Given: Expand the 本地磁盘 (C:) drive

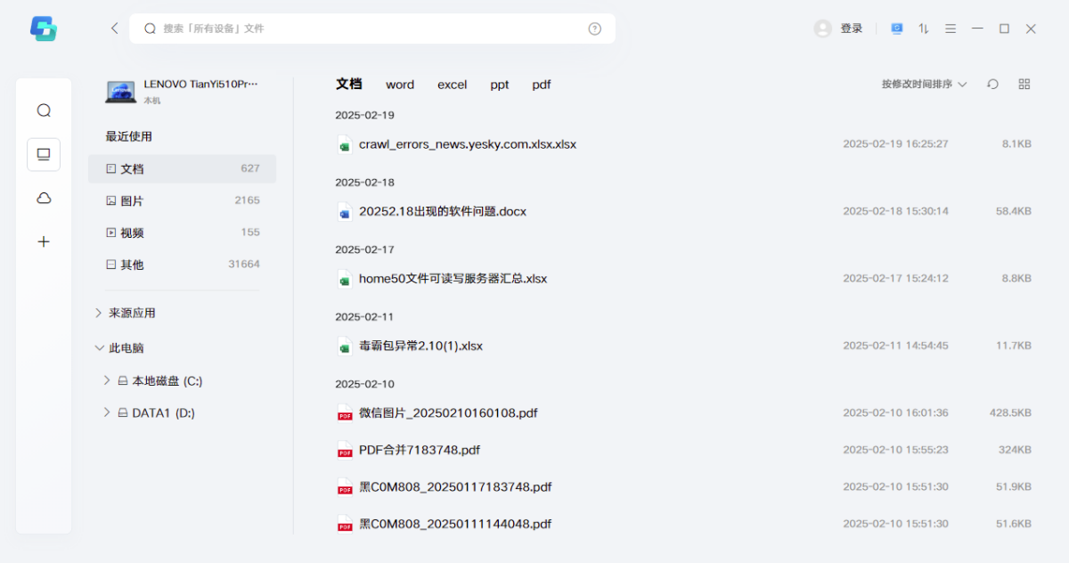Looking at the screenshot, I should (107, 380).
